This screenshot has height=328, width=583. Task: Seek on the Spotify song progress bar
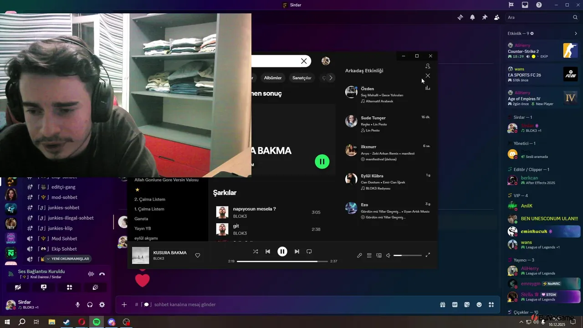click(282, 261)
